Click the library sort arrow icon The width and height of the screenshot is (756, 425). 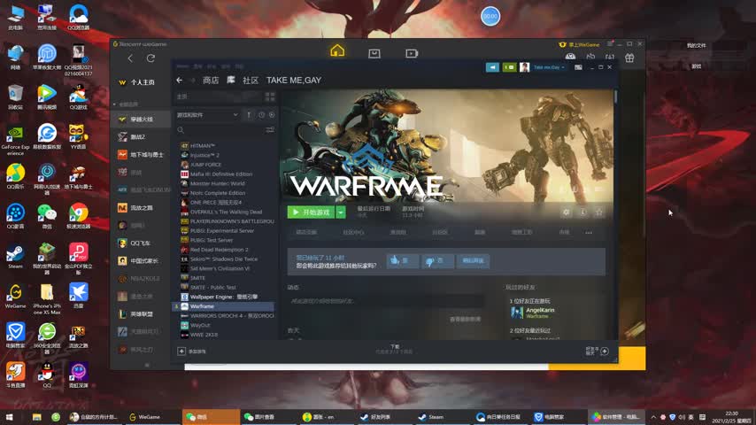coord(249,115)
